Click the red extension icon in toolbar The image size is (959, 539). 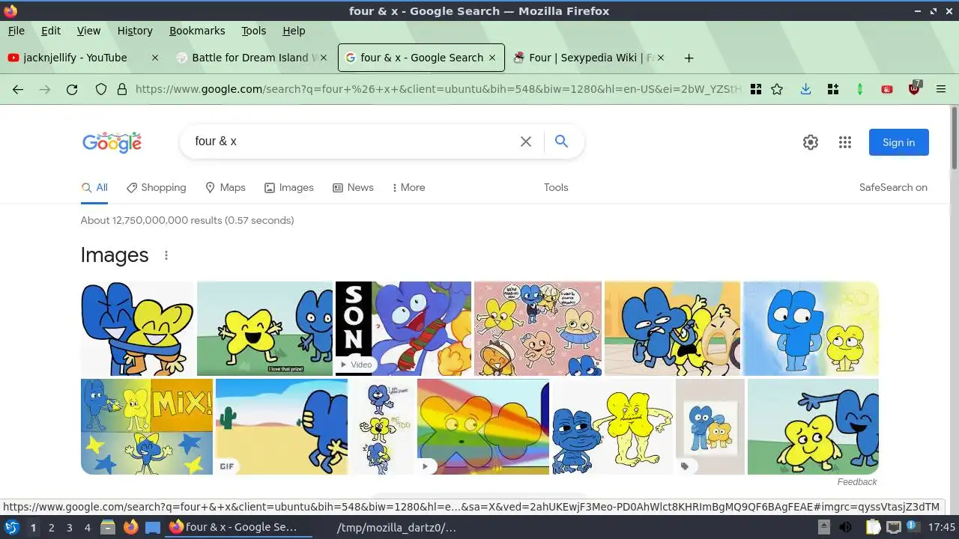[887, 89]
